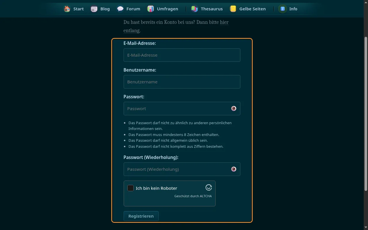Viewport: 368px width, 230px height.
Task: Click the Start house icon
Action: [x=67, y=9]
